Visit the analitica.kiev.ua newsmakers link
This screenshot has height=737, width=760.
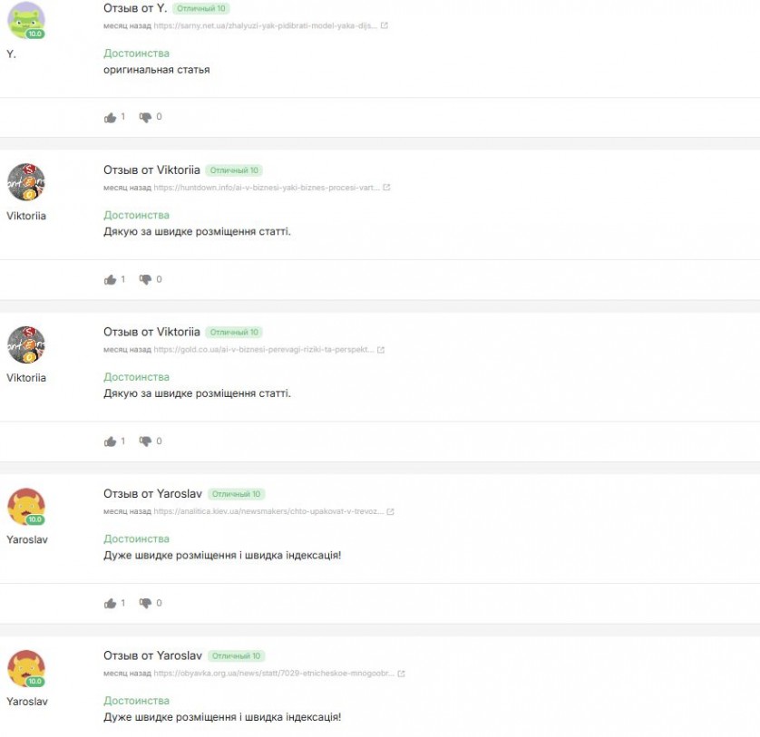(268, 511)
